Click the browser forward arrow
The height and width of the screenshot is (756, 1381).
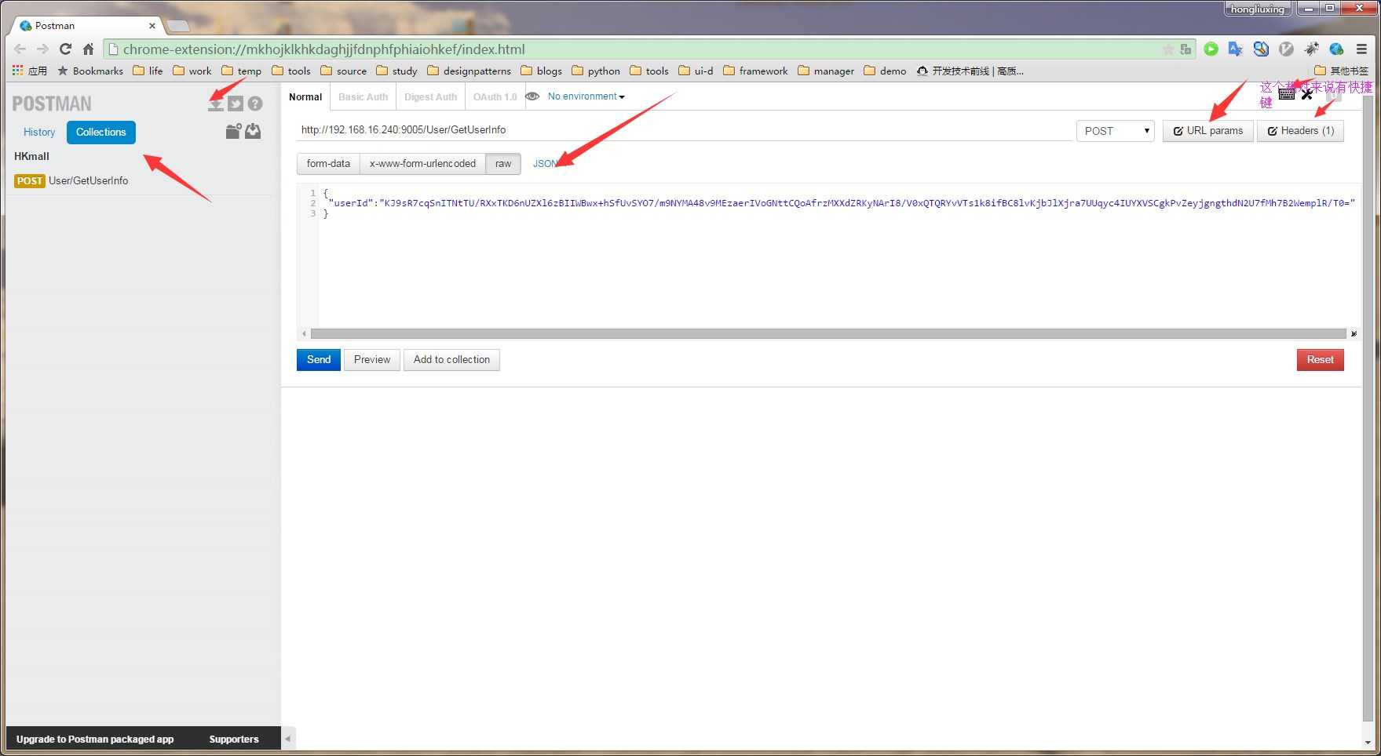click(x=43, y=49)
